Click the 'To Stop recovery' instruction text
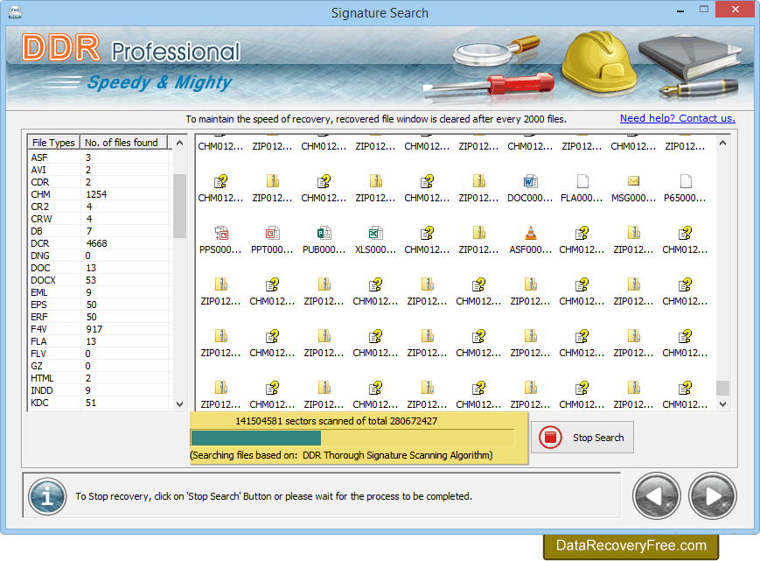This screenshot has height=561, width=760. 274,496
